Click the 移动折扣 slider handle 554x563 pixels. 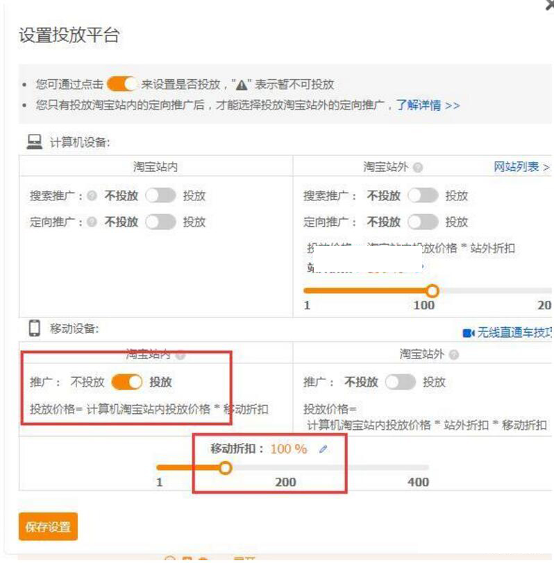(x=225, y=468)
